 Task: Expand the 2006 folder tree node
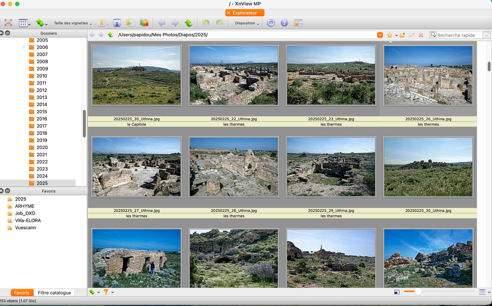click(x=24, y=47)
